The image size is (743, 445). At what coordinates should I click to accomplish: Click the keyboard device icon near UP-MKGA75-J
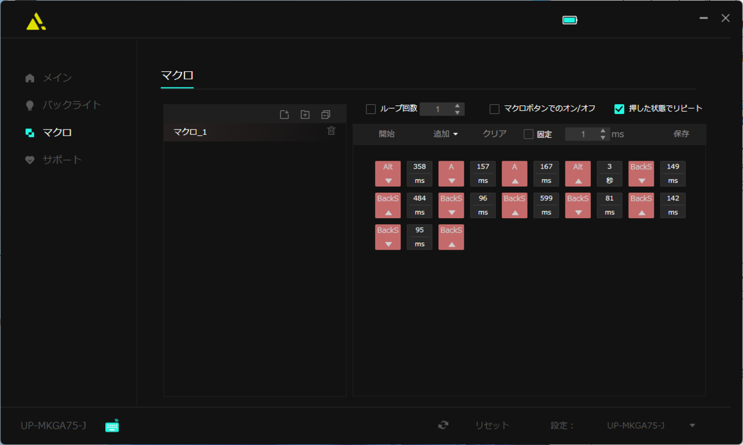112,426
